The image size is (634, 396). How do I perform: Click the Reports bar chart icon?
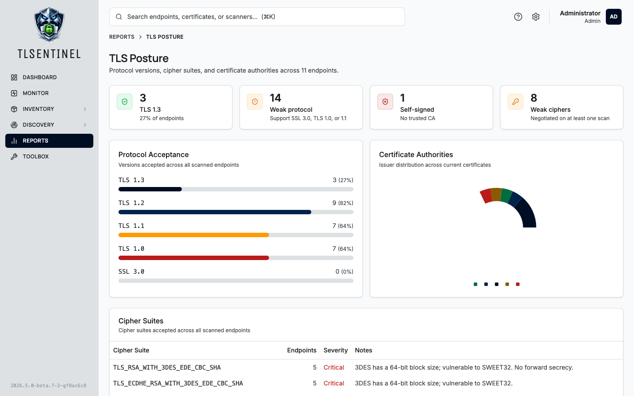[x=14, y=141]
